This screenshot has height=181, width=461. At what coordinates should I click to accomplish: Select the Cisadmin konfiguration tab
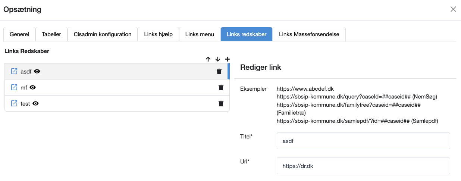point(103,34)
